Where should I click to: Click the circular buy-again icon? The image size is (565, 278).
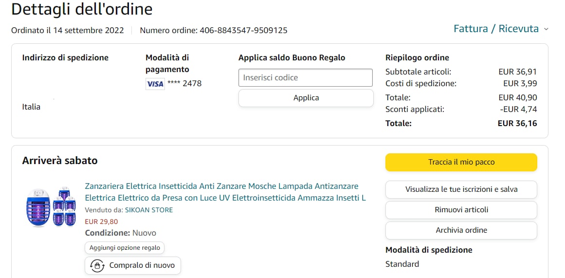tap(97, 265)
